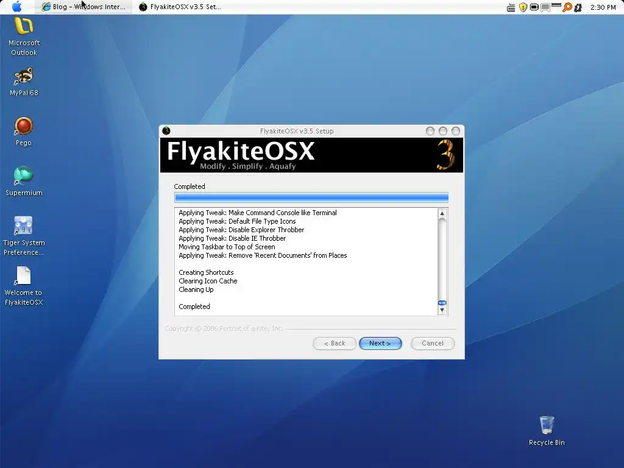Image resolution: width=624 pixels, height=468 pixels.
Task: Open the Pego desktop shortcut
Action: click(x=24, y=132)
